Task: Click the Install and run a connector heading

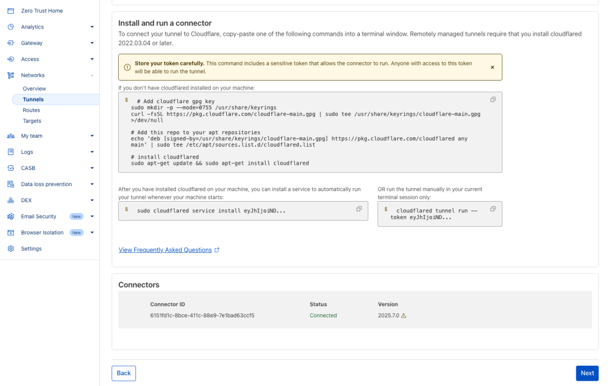Action: tap(165, 23)
